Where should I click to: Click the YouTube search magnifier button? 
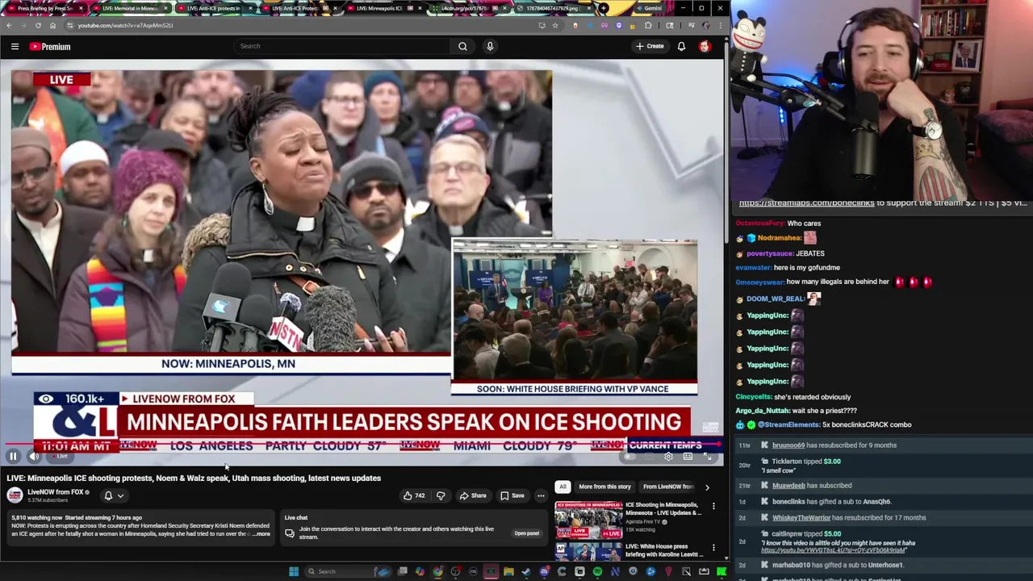point(462,46)
